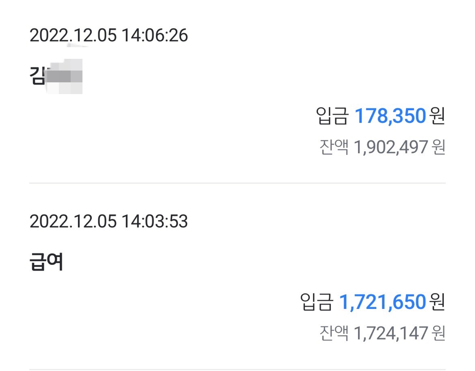Open the 14:06:26 deposit transaction entry
The width and height of the screenshot is (475, 371).
coord(109,35)
